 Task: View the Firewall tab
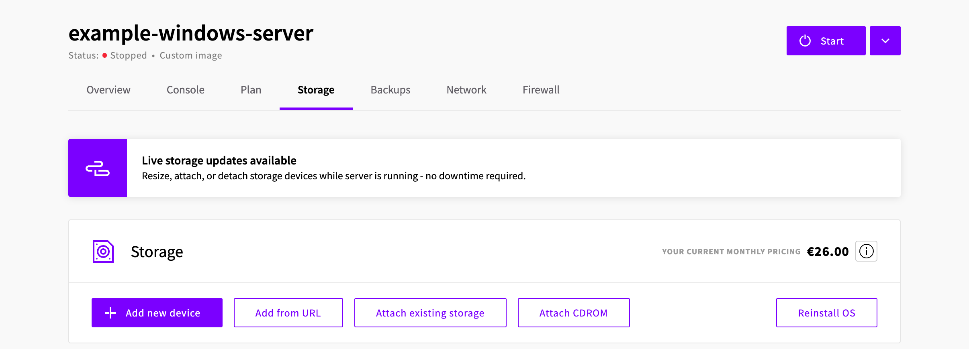pyautogui.click(x=541, y=90)
